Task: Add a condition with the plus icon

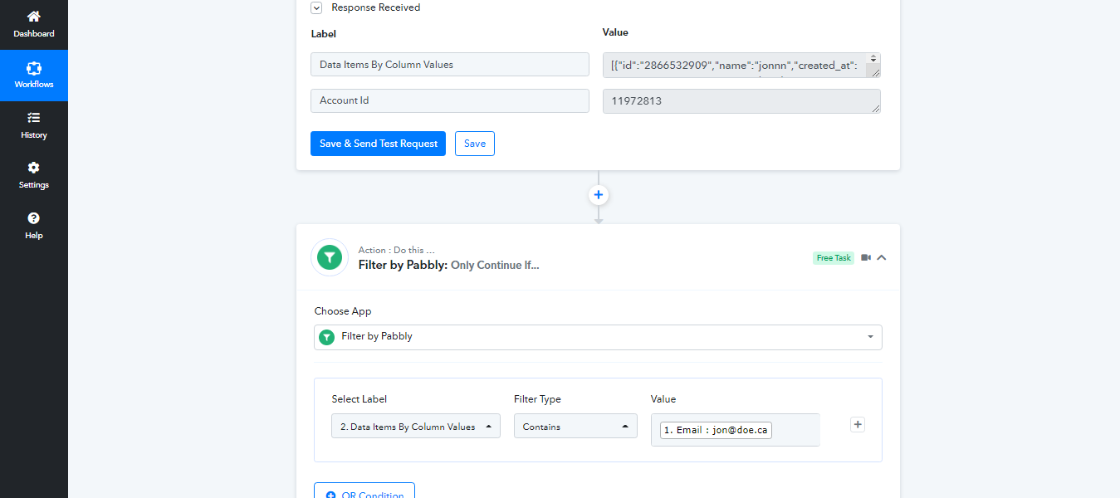Action: tap(858, 424)
